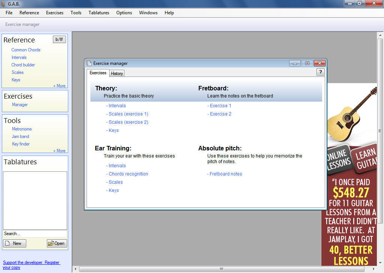Start Chords recognition ear training
This screenshot has height=273, width=384.
point(127,174)
